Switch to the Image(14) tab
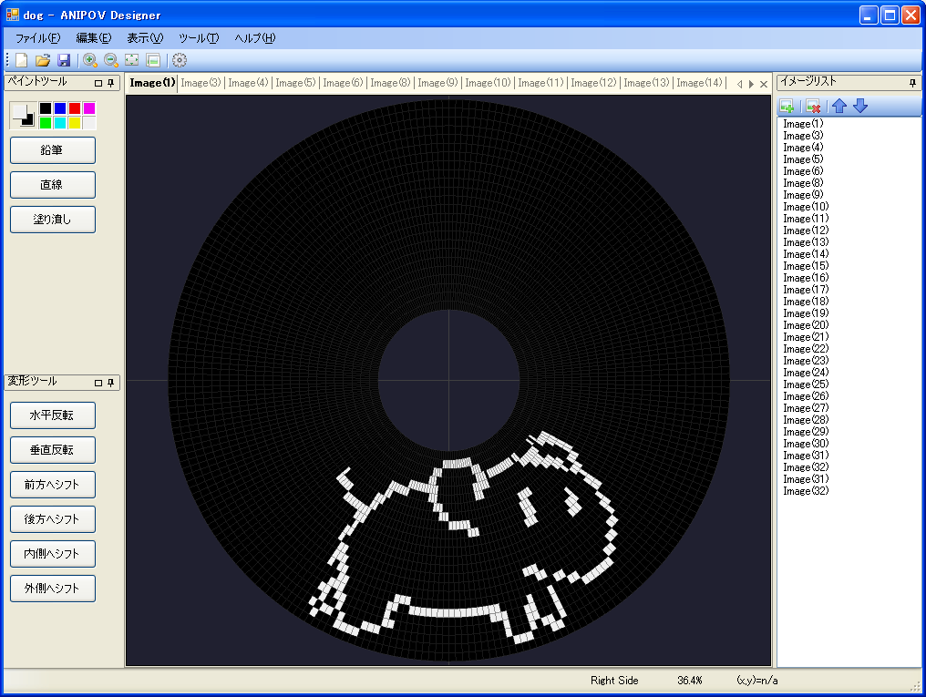The height and width of the screenshot is (697, 926). (699, 83)
